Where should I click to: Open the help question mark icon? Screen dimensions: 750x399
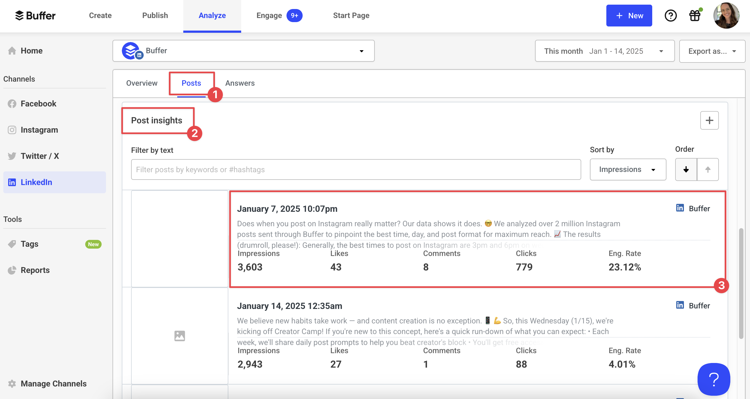point(671,16)
